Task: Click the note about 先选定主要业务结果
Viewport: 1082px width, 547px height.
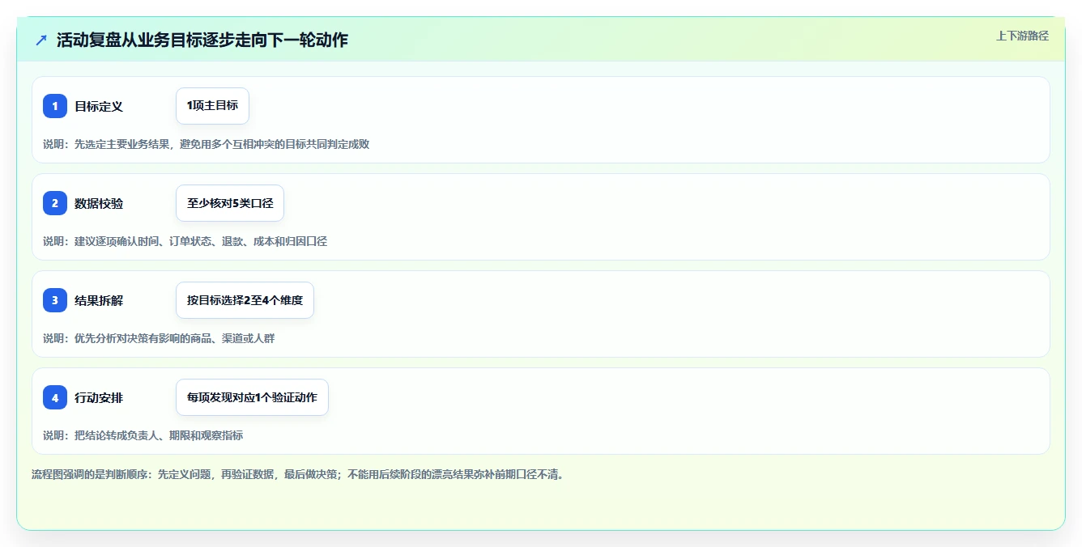Action: (x=207, y=144)
